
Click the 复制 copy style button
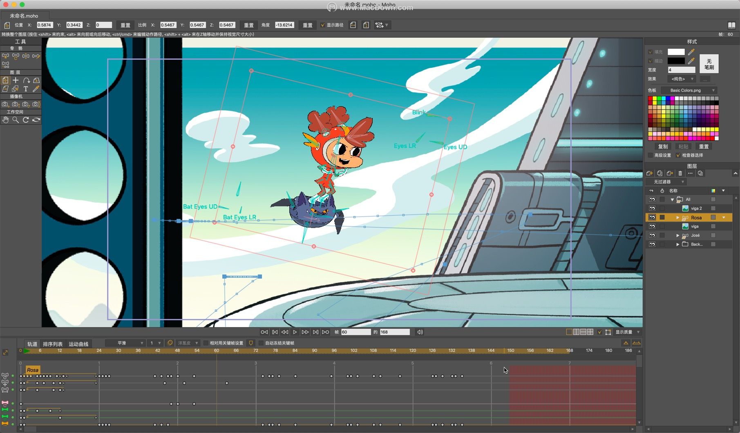[x=663, y=147]
